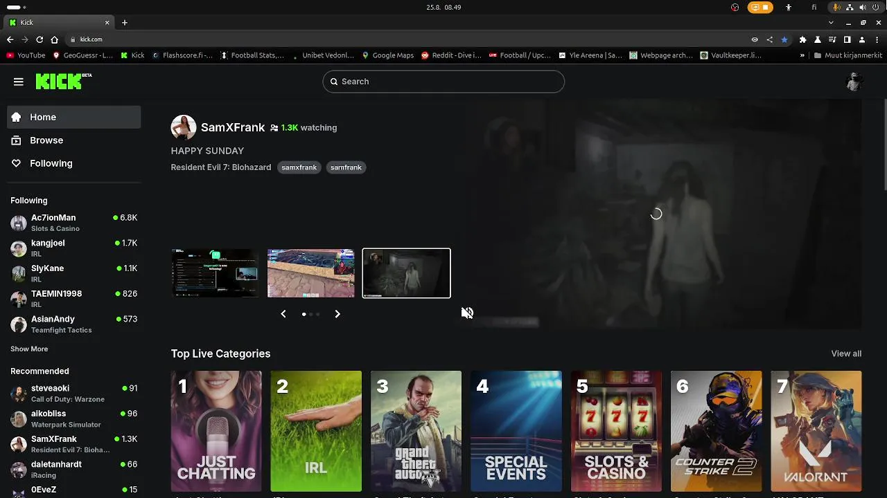Open Valorant category card

pos(816,431)
